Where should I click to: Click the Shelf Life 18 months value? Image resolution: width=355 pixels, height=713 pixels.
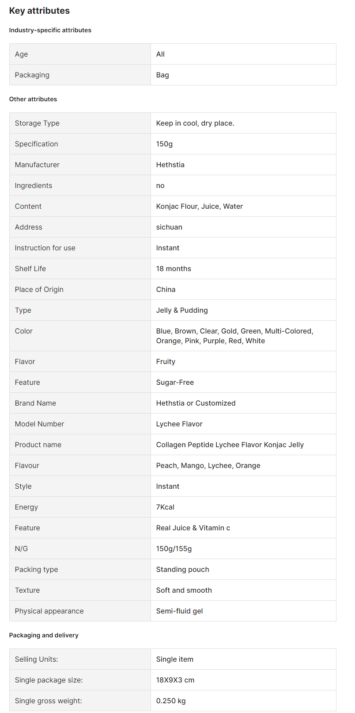[x=174, y=269]
